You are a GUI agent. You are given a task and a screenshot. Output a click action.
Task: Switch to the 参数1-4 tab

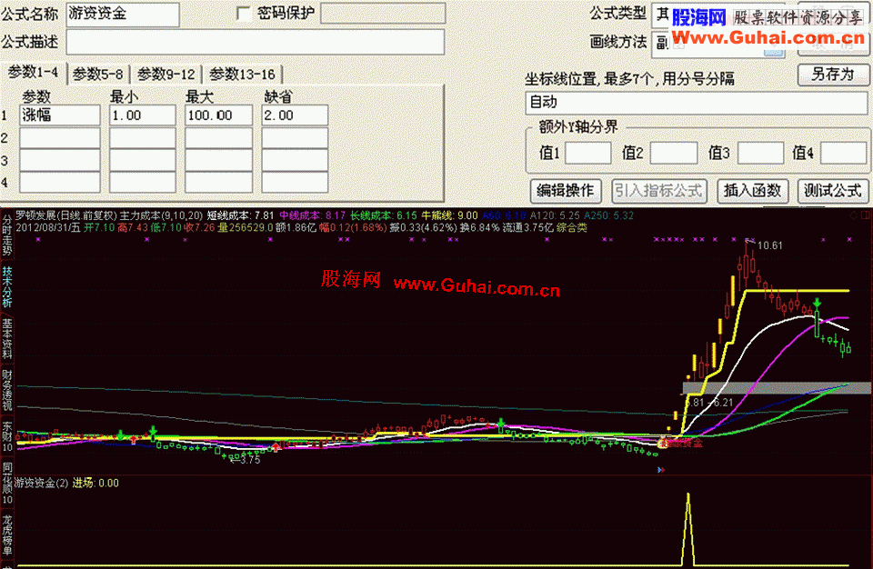coord(33,73)
